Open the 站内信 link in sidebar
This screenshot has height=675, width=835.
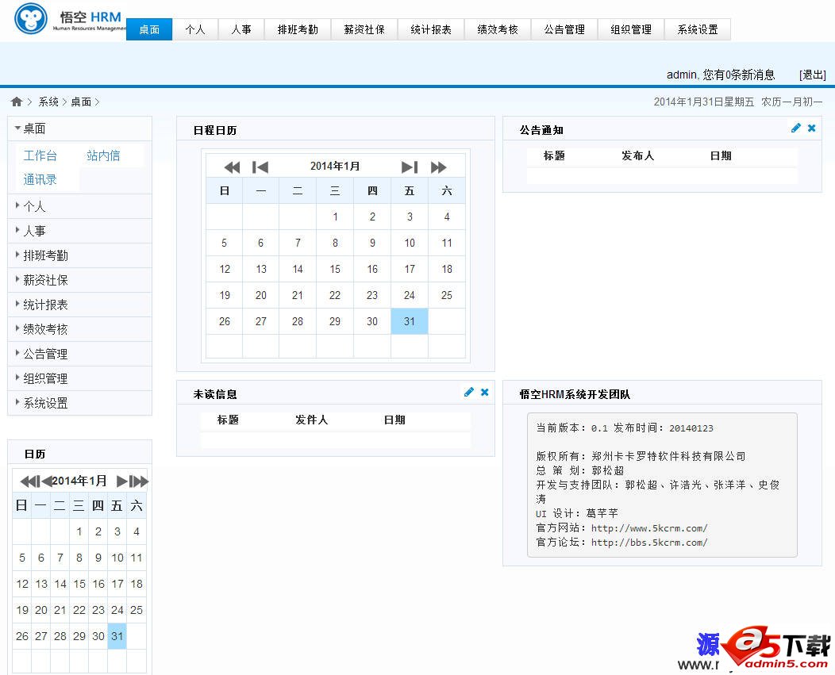(x=103, y=155)
